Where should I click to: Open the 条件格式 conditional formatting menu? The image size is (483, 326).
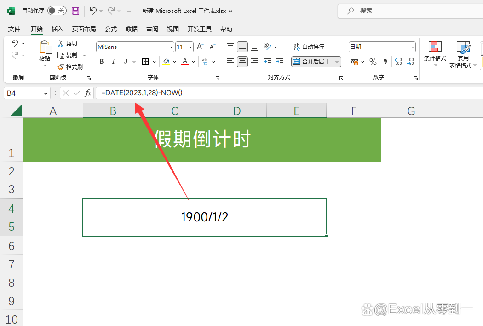pos(435,54)
